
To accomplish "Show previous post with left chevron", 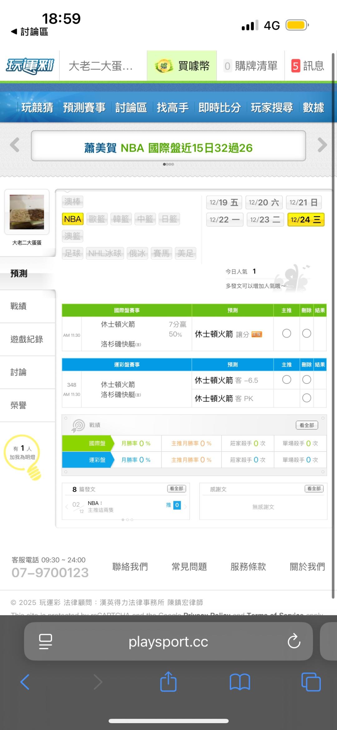I will pyautogui.click(x=66, y=507).
